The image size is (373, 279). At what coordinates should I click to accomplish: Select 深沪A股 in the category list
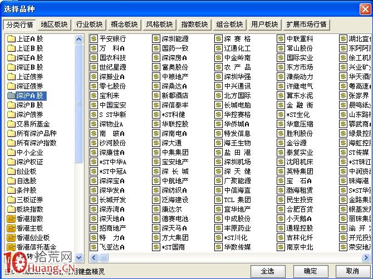tap(30, 96)
